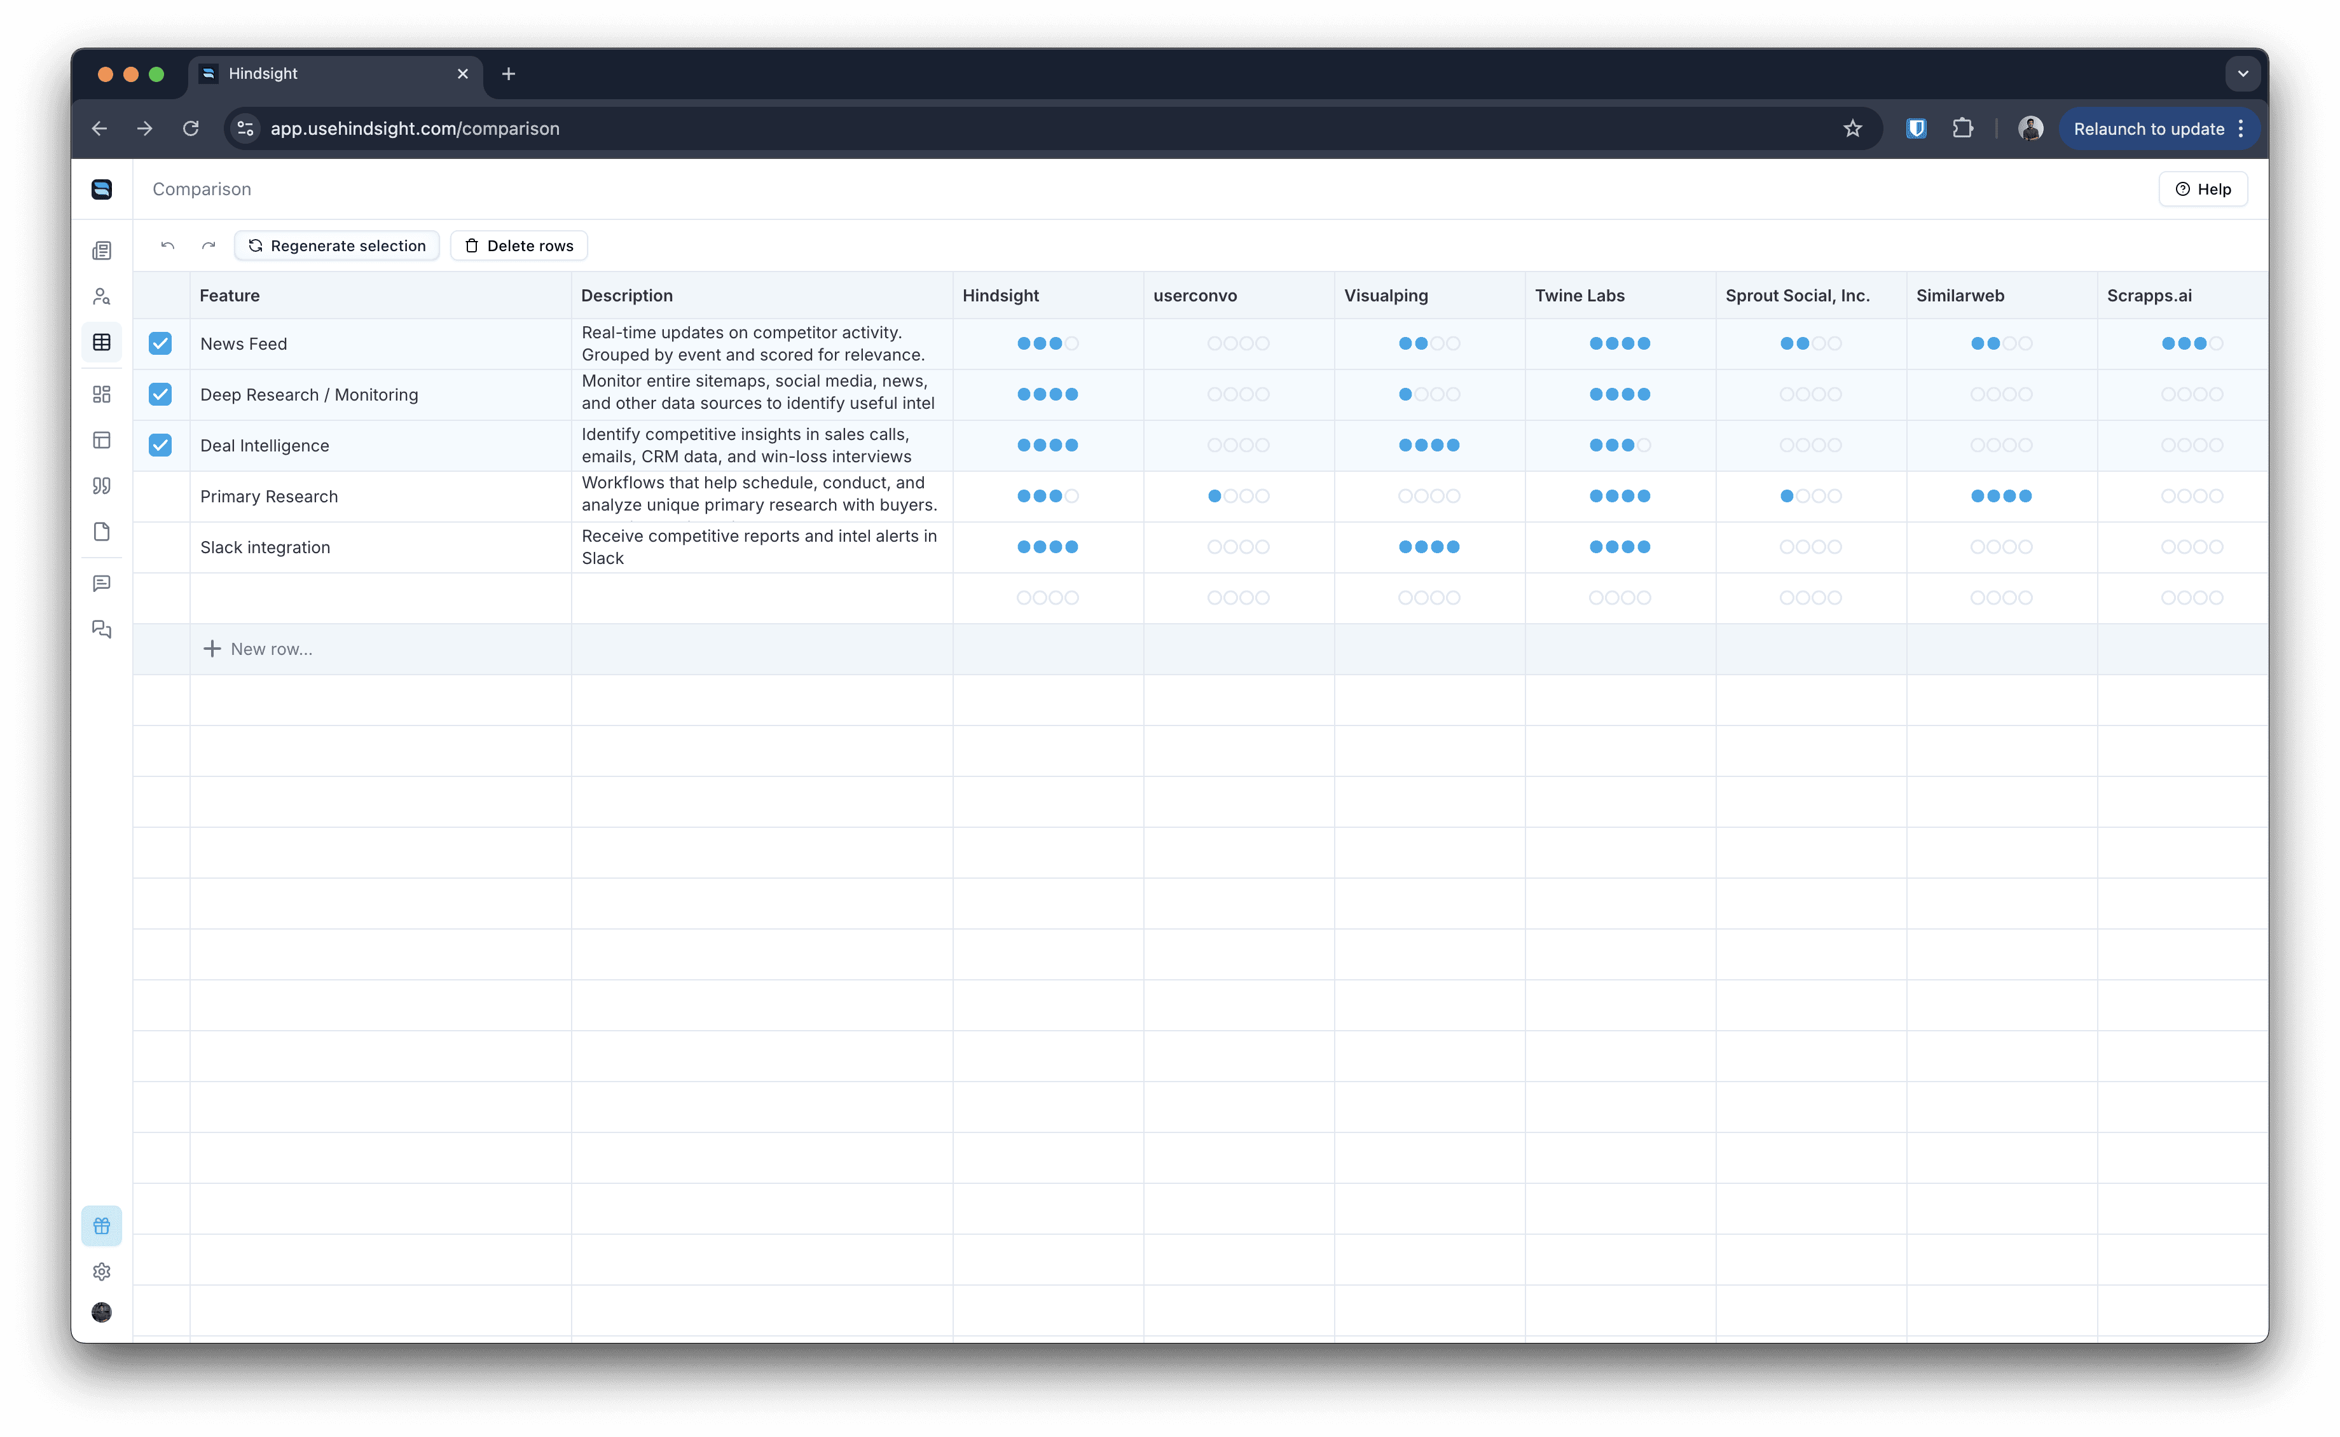The width and height of the screenshot is (2340, 1437).
Task: View site information next to the URL
Action: click(x=245, y=128)
